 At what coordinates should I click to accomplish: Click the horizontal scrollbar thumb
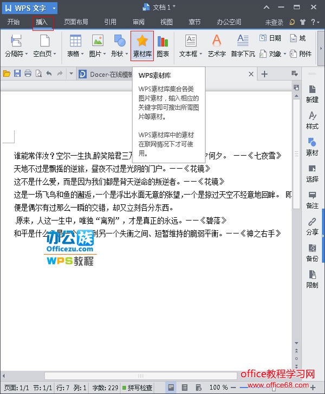pyautogui.click(x=140, y=376)
